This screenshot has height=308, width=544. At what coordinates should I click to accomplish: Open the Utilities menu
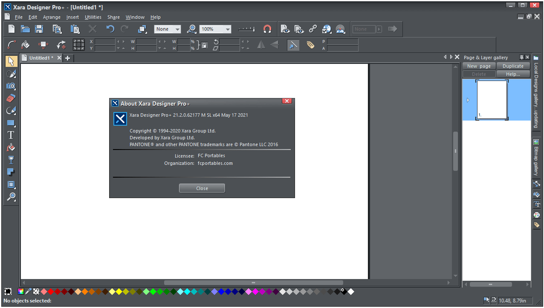point(93,17)
